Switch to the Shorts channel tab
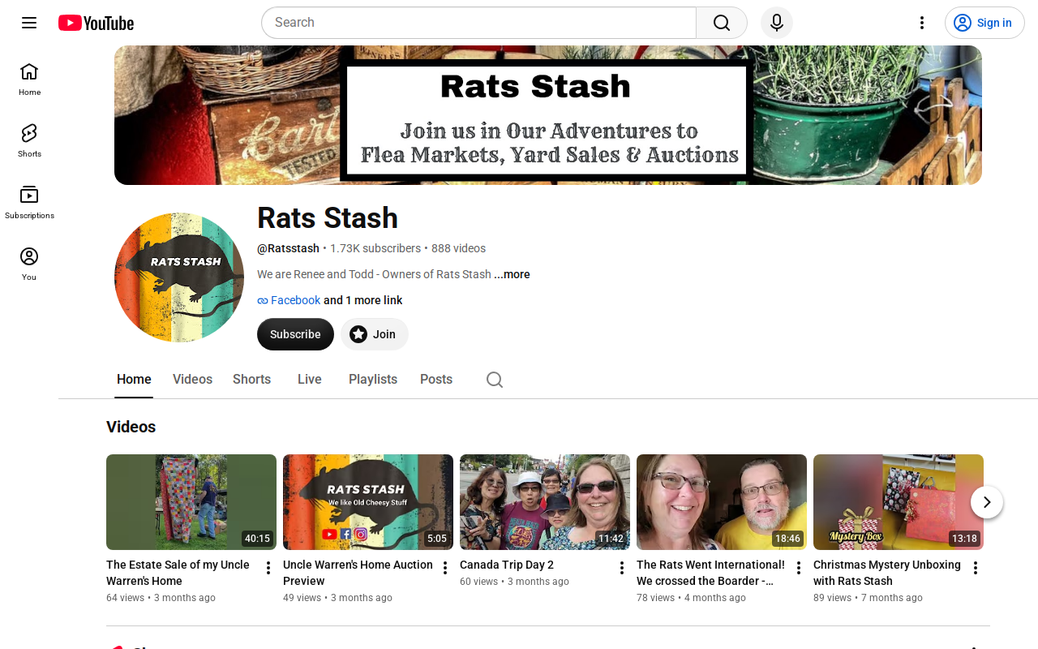Viewport: 1038px width, 649px height. [x=251, y=380]
